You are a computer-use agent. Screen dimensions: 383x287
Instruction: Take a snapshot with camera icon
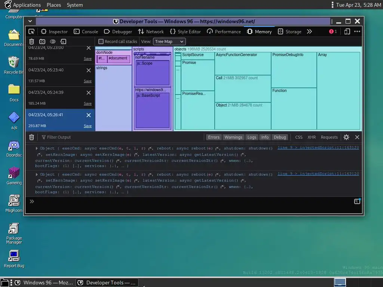[42, 41]
